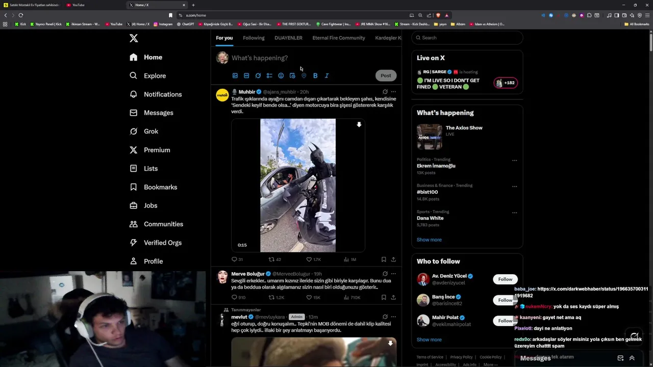This screenshot has width=653, height=367.
Task: Play the Batman motorcycle video
Action: tap(298, 186)
